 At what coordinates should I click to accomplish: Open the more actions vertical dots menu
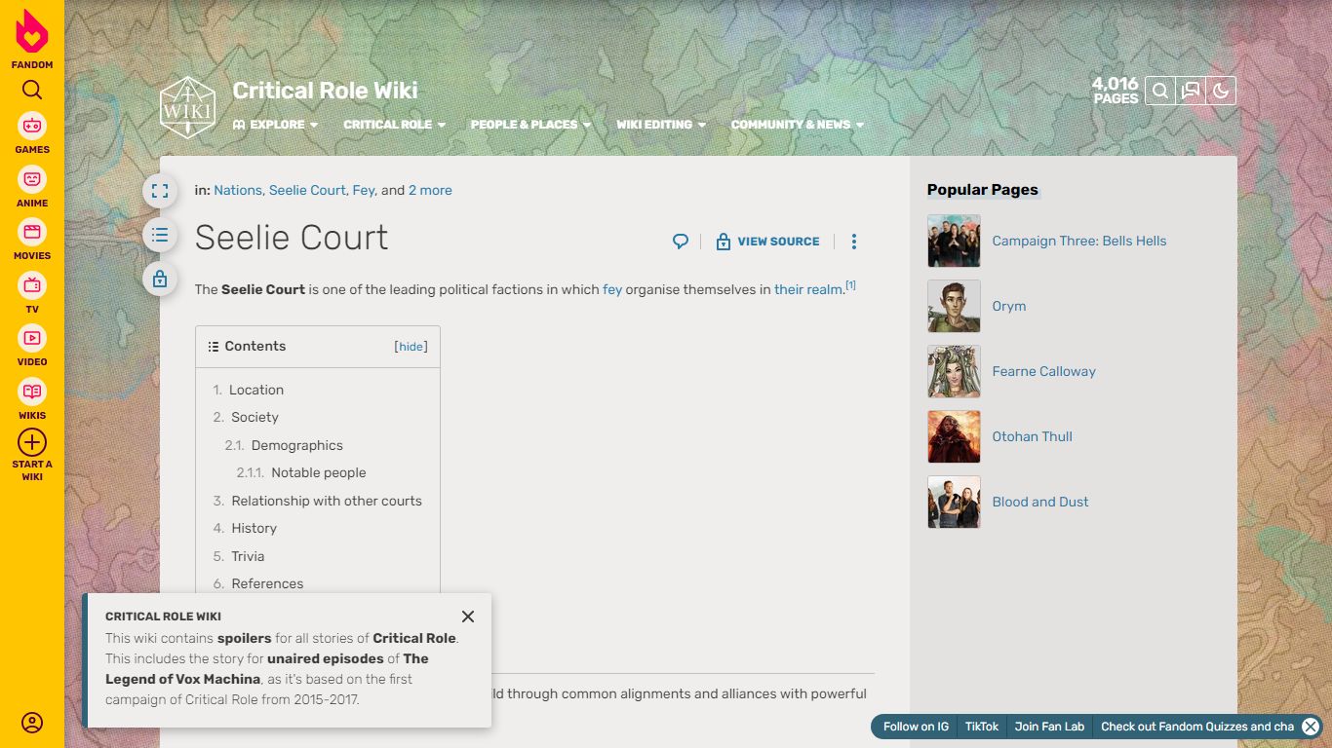tap(854, 242)
